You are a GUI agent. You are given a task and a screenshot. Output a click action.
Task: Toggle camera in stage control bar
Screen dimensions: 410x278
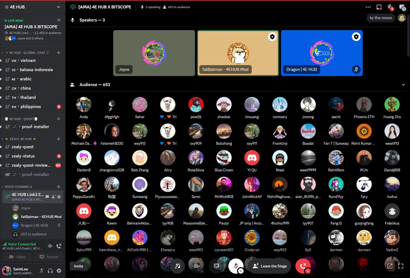click(195, 265)
